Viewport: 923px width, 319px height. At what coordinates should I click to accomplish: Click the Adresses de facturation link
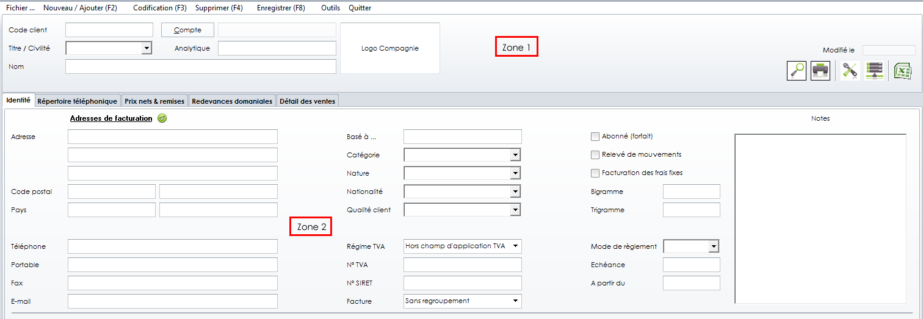coord(111,118)
